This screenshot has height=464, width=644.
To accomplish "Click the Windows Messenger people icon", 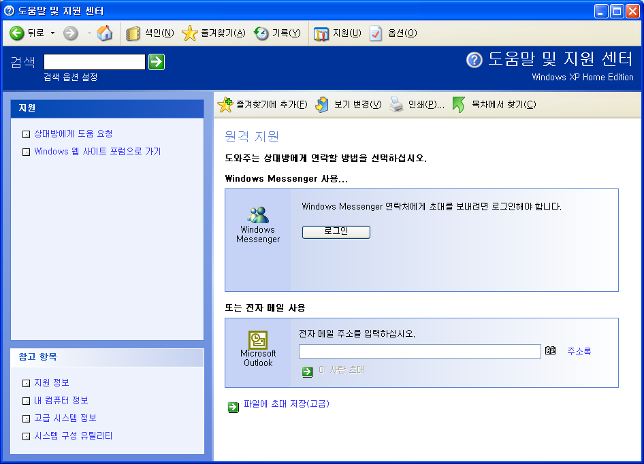I will point(258,214).
